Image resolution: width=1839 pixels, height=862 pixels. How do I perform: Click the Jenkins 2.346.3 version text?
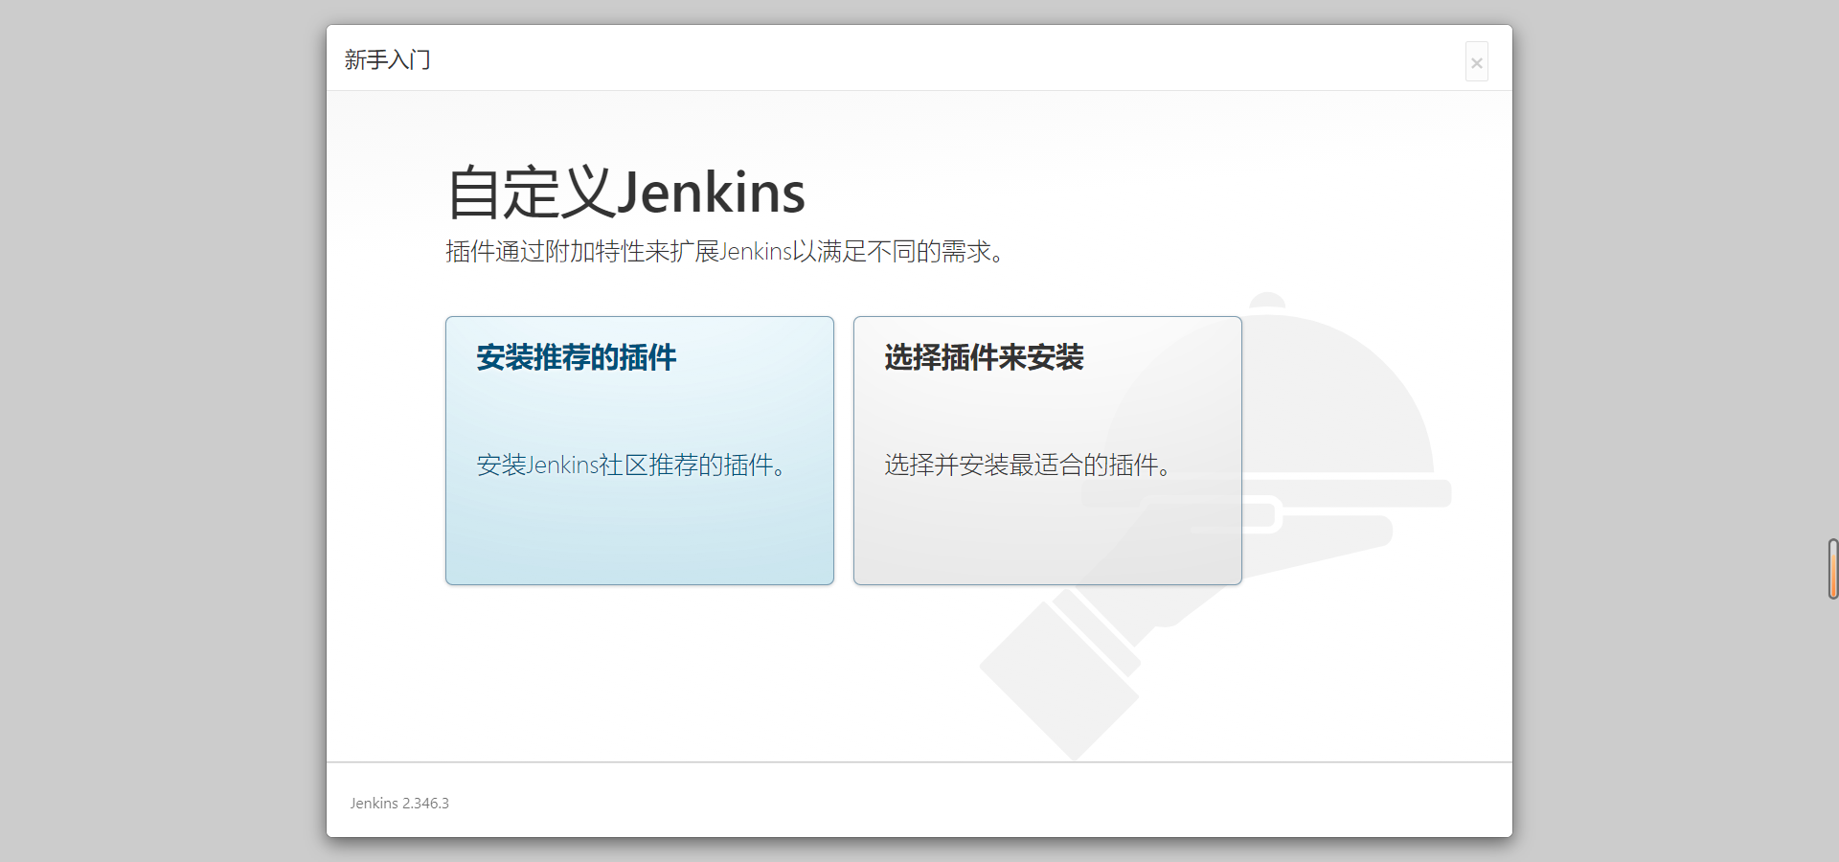point(399,804)
